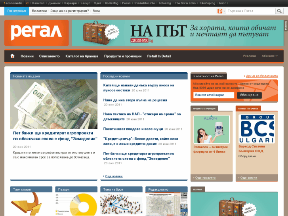Click the Още продукти link
288x216 pixels.
(205, 178)
